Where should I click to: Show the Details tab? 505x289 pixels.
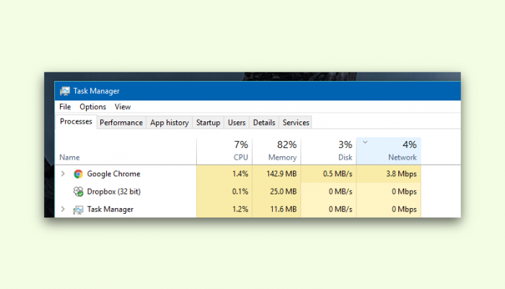coord(264,123)
